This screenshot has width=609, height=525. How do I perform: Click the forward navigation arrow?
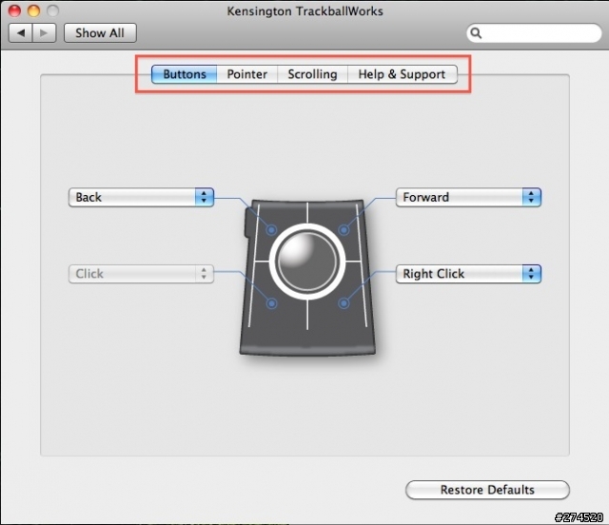click(x=45, y=33)
